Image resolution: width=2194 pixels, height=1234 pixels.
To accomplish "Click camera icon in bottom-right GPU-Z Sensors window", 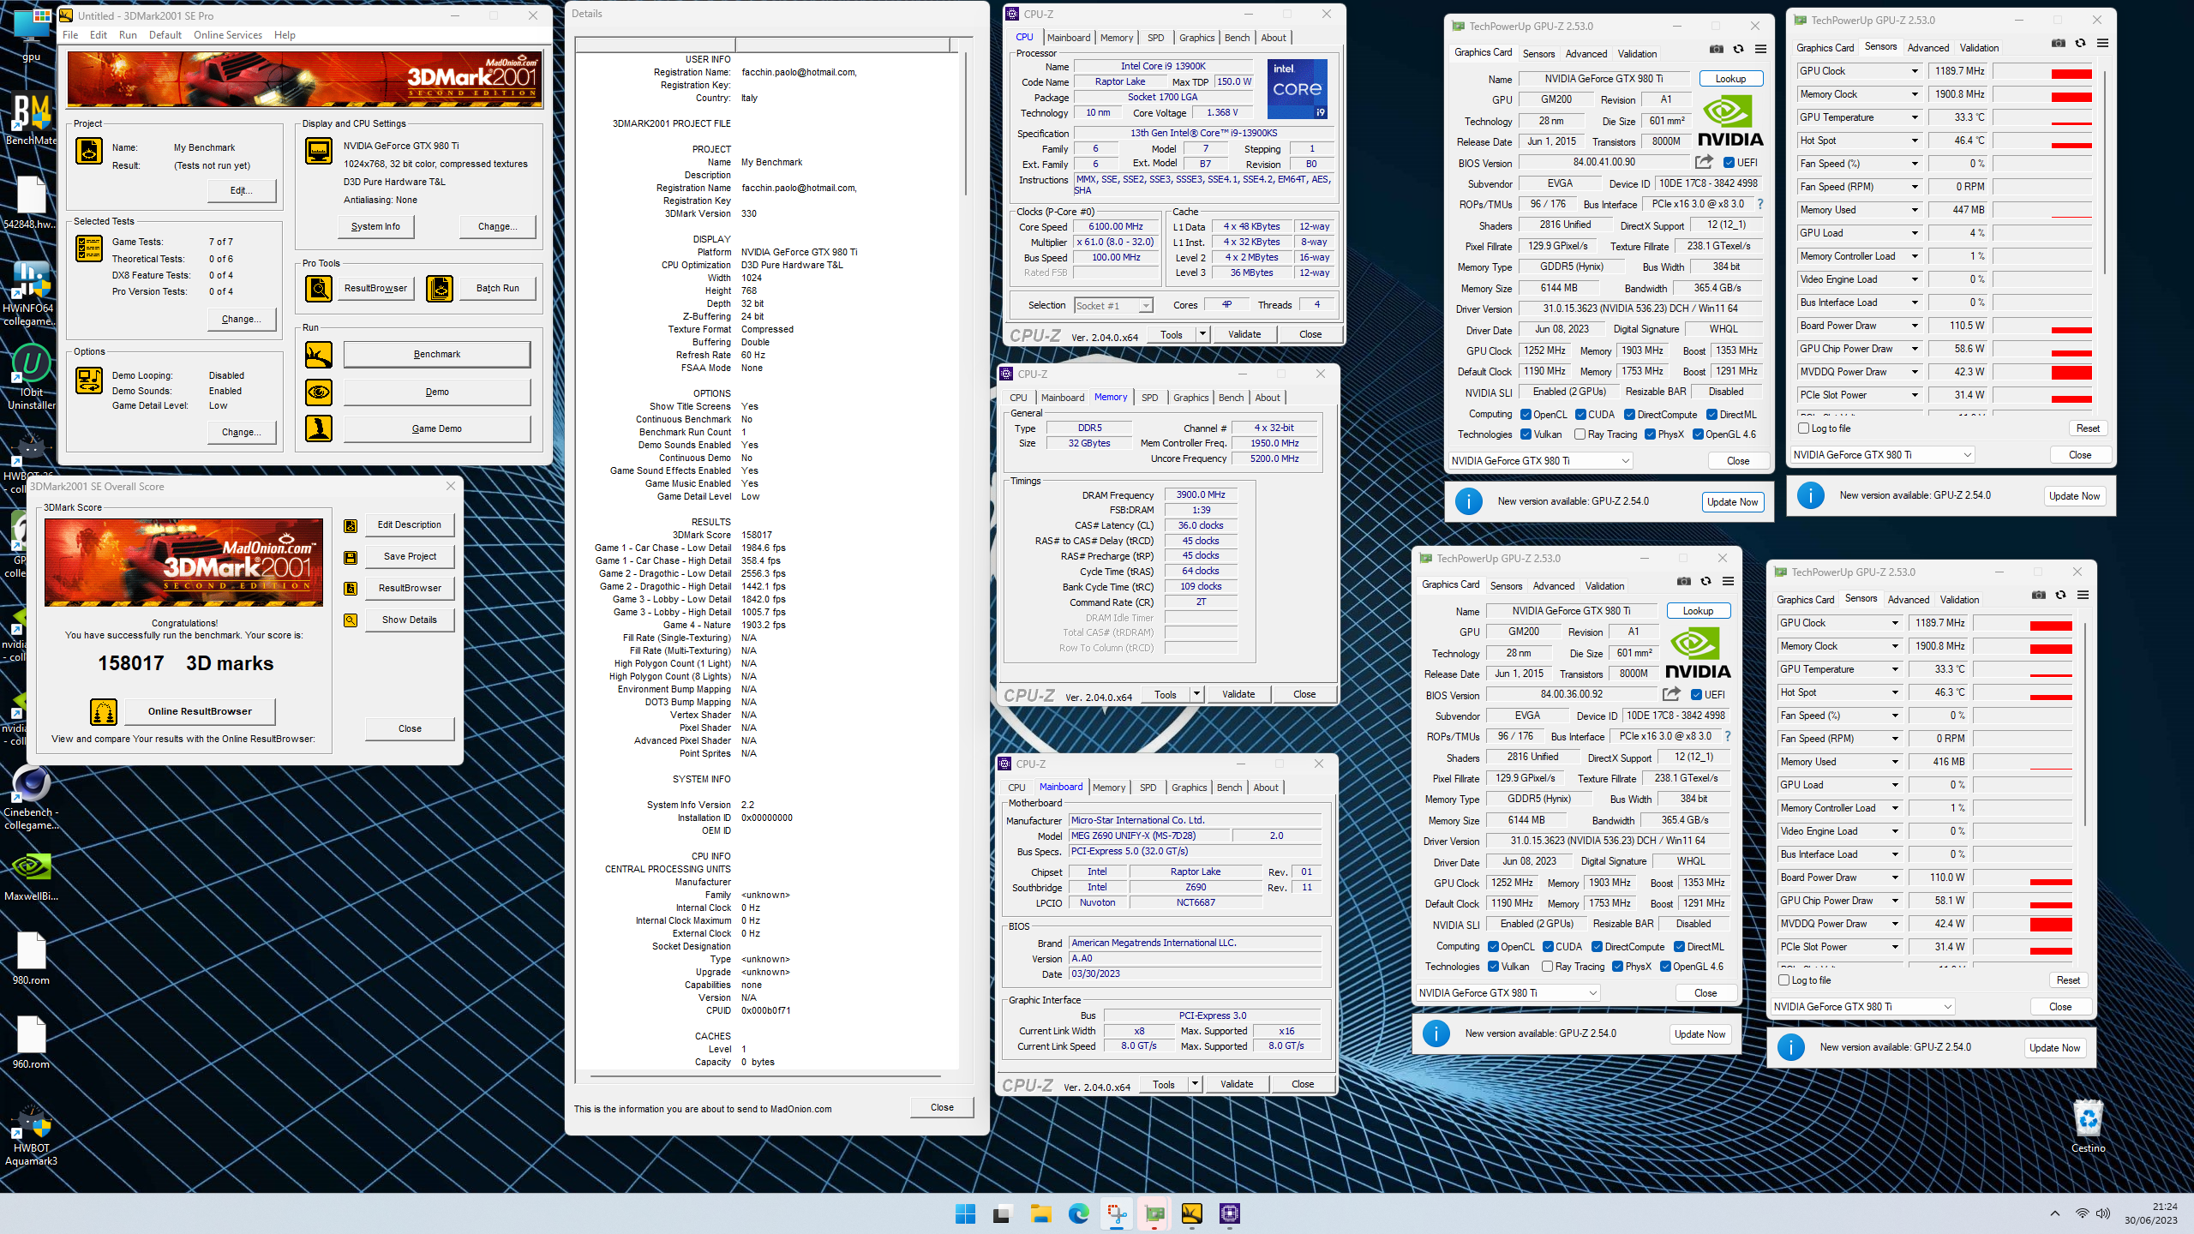I will pyautogui.click(x=2039, y=596).
